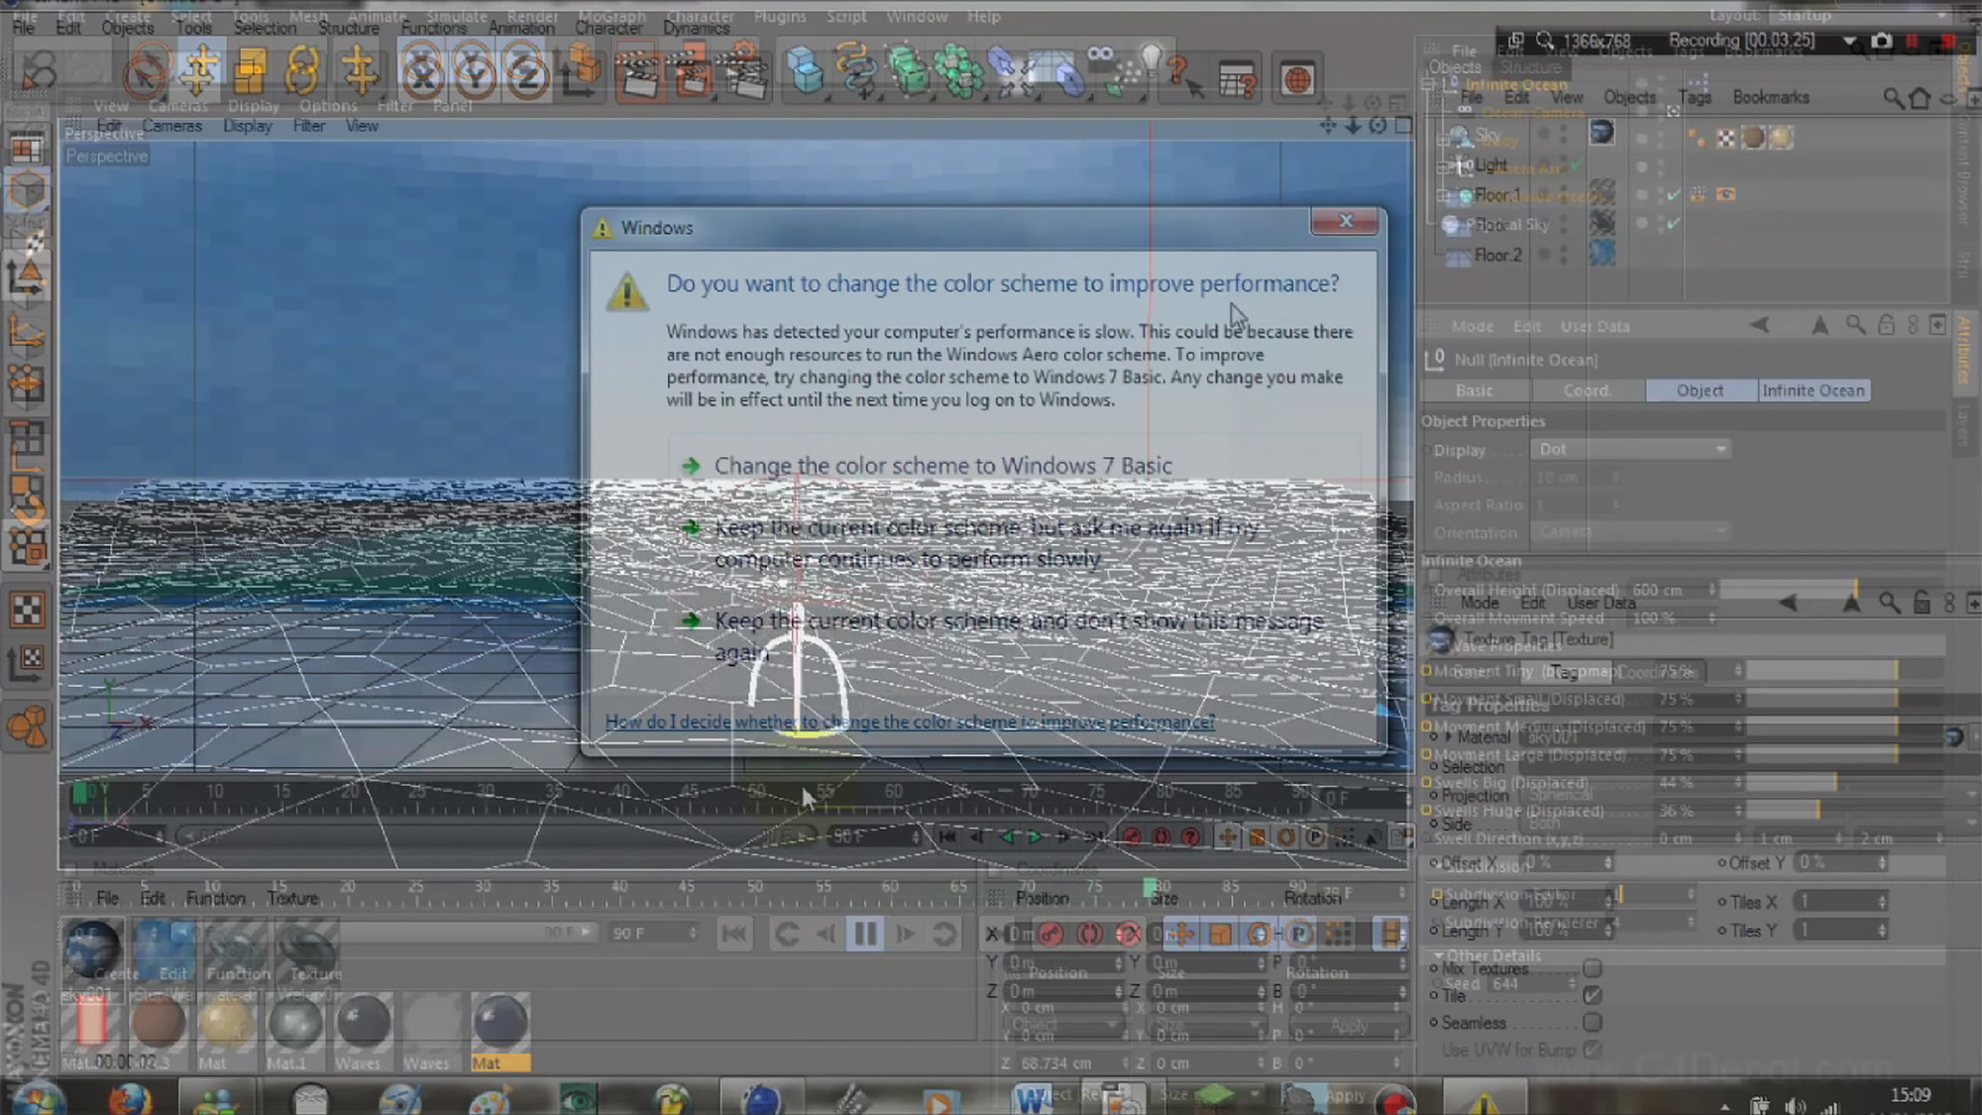The width and height of the screenshot is (1982, 1115).
Task: Toggle the X axis lock icon
Action: (x=422, y=73)
